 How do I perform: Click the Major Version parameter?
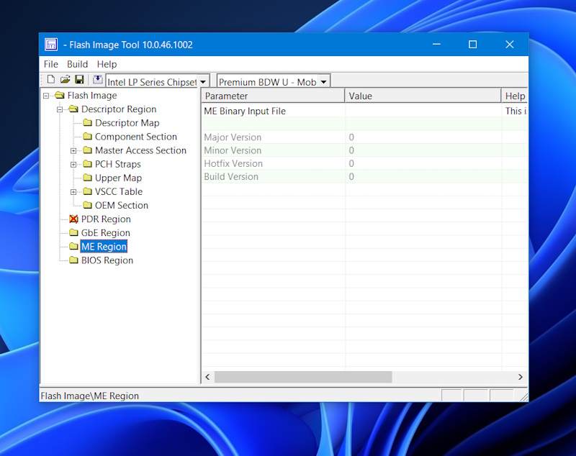coord(233,137)
